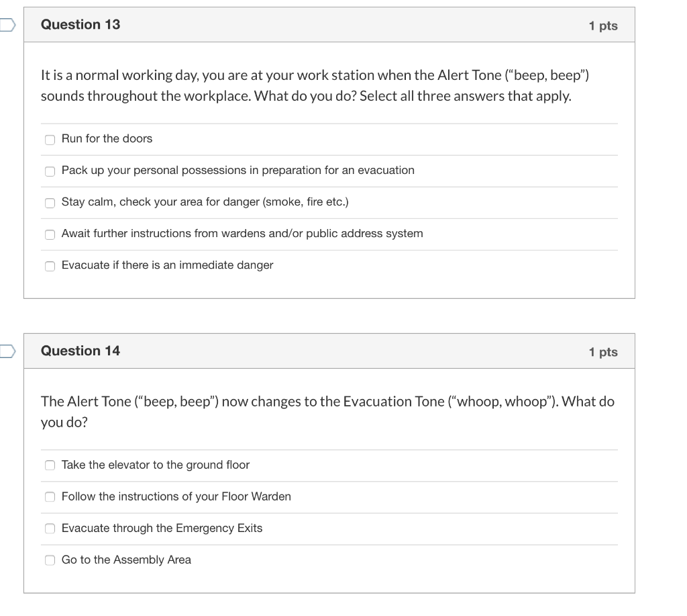Click the "Go to the Assembly Area" label text
687x616 pixels.
point(126,560)
